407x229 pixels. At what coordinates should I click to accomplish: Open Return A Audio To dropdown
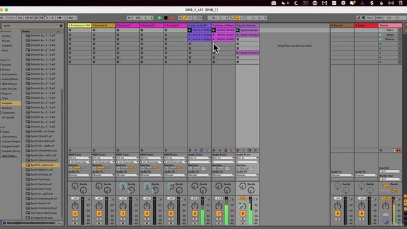coord(342,176)
